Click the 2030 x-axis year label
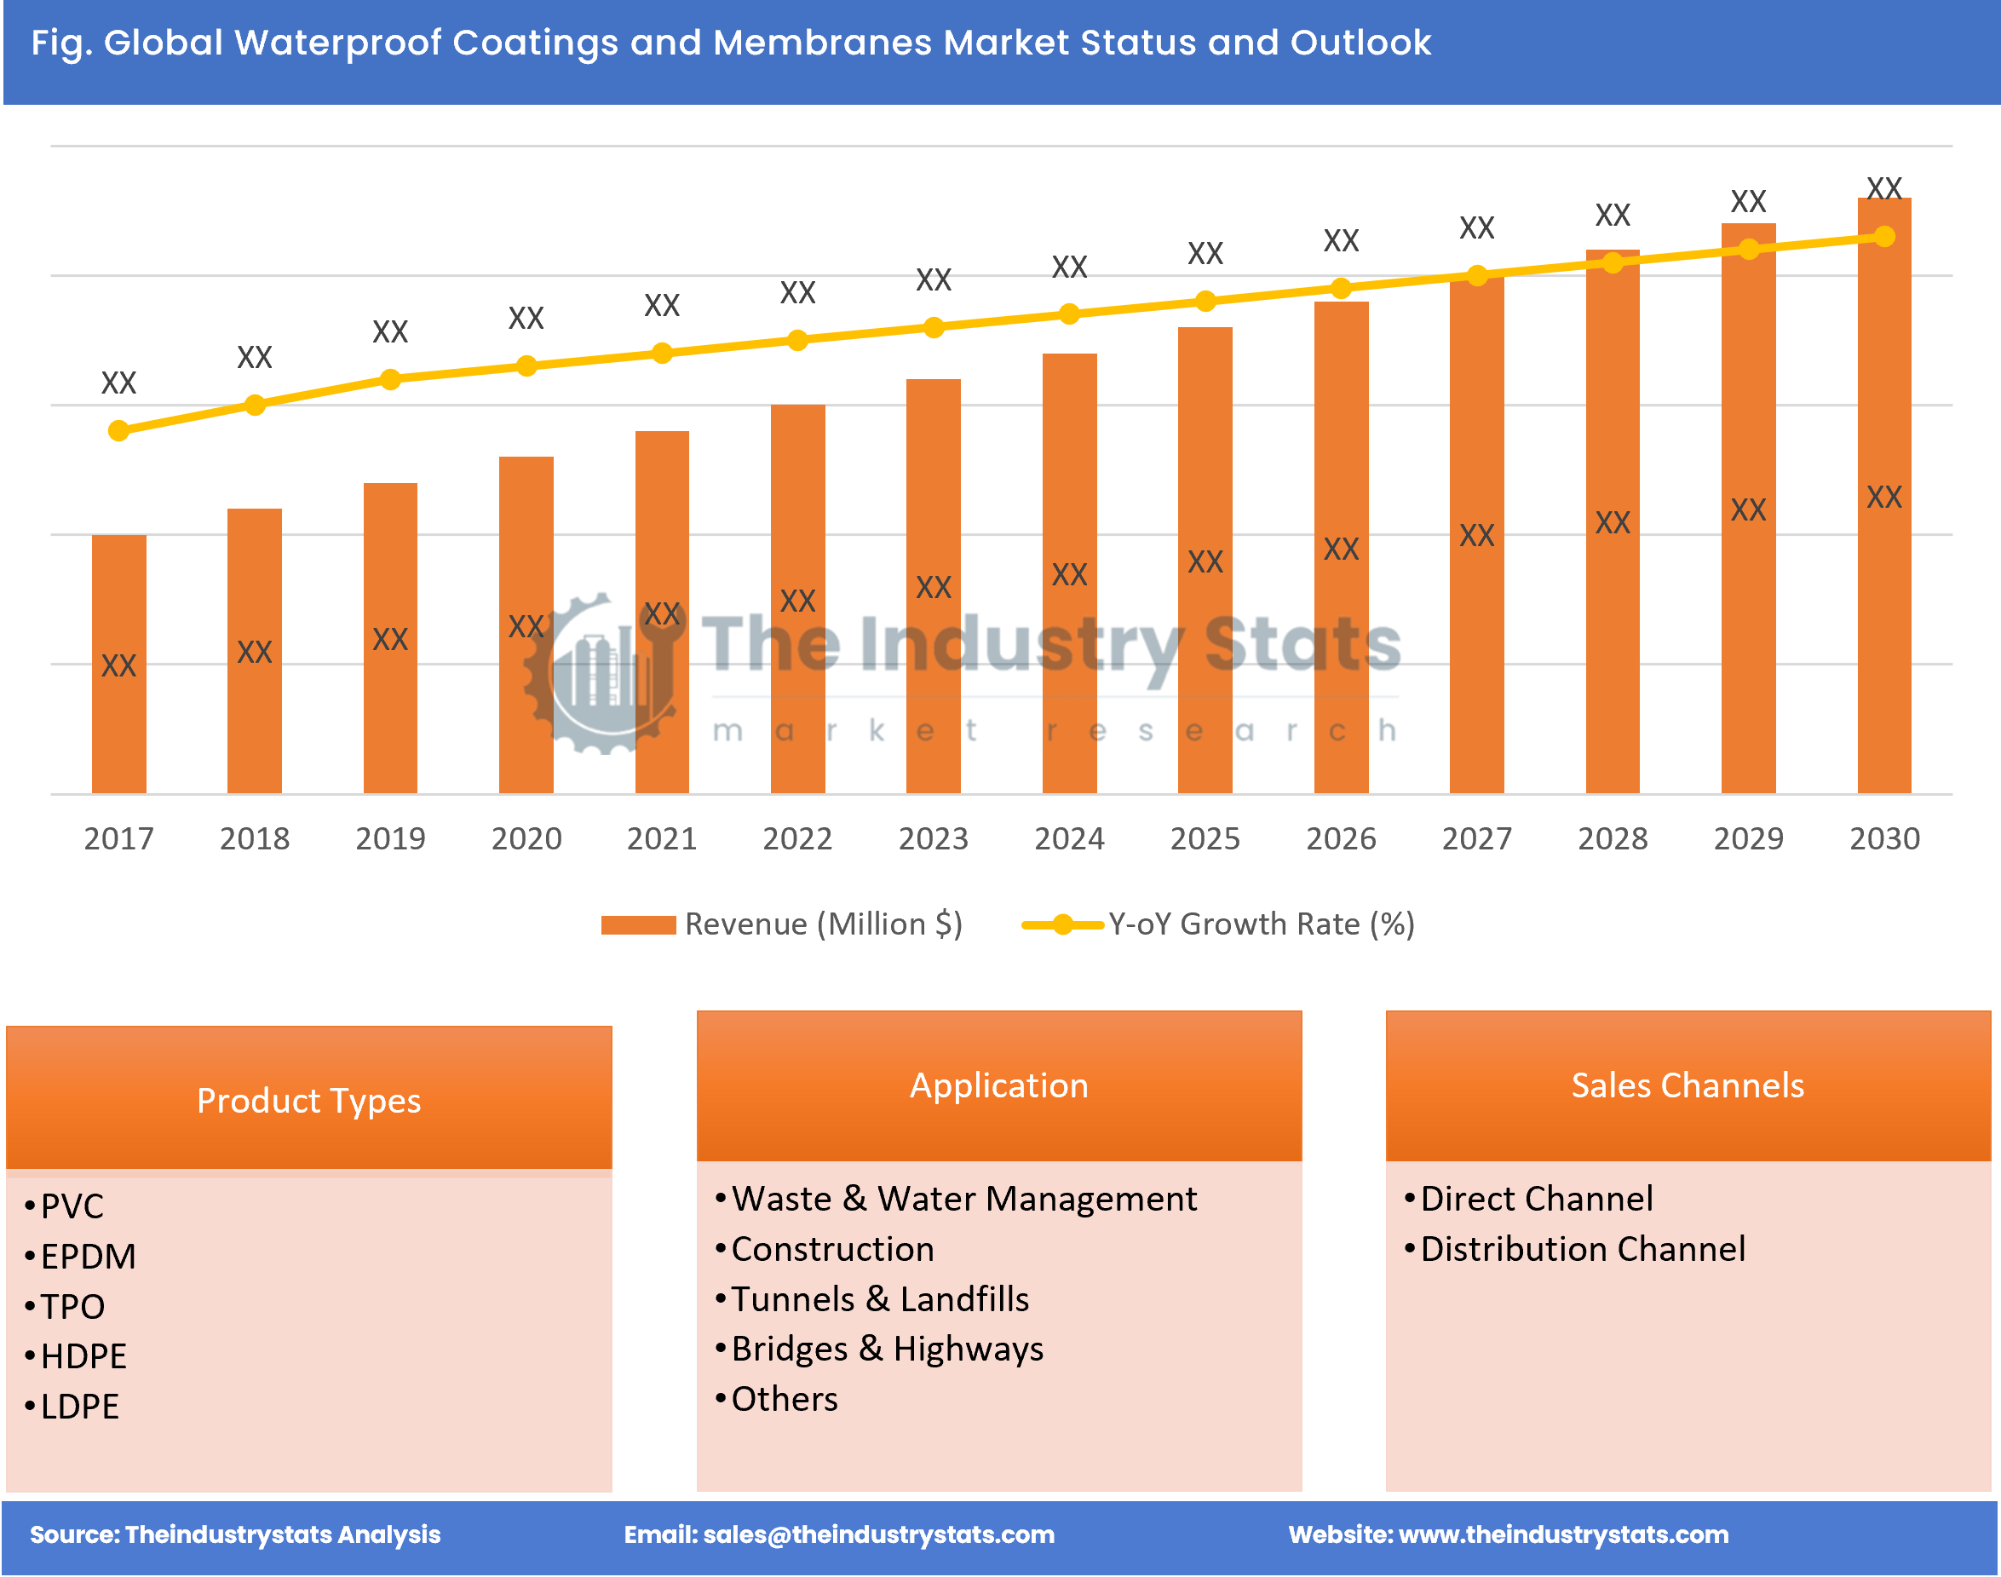2001x1577 pixels. [1883, 838]
